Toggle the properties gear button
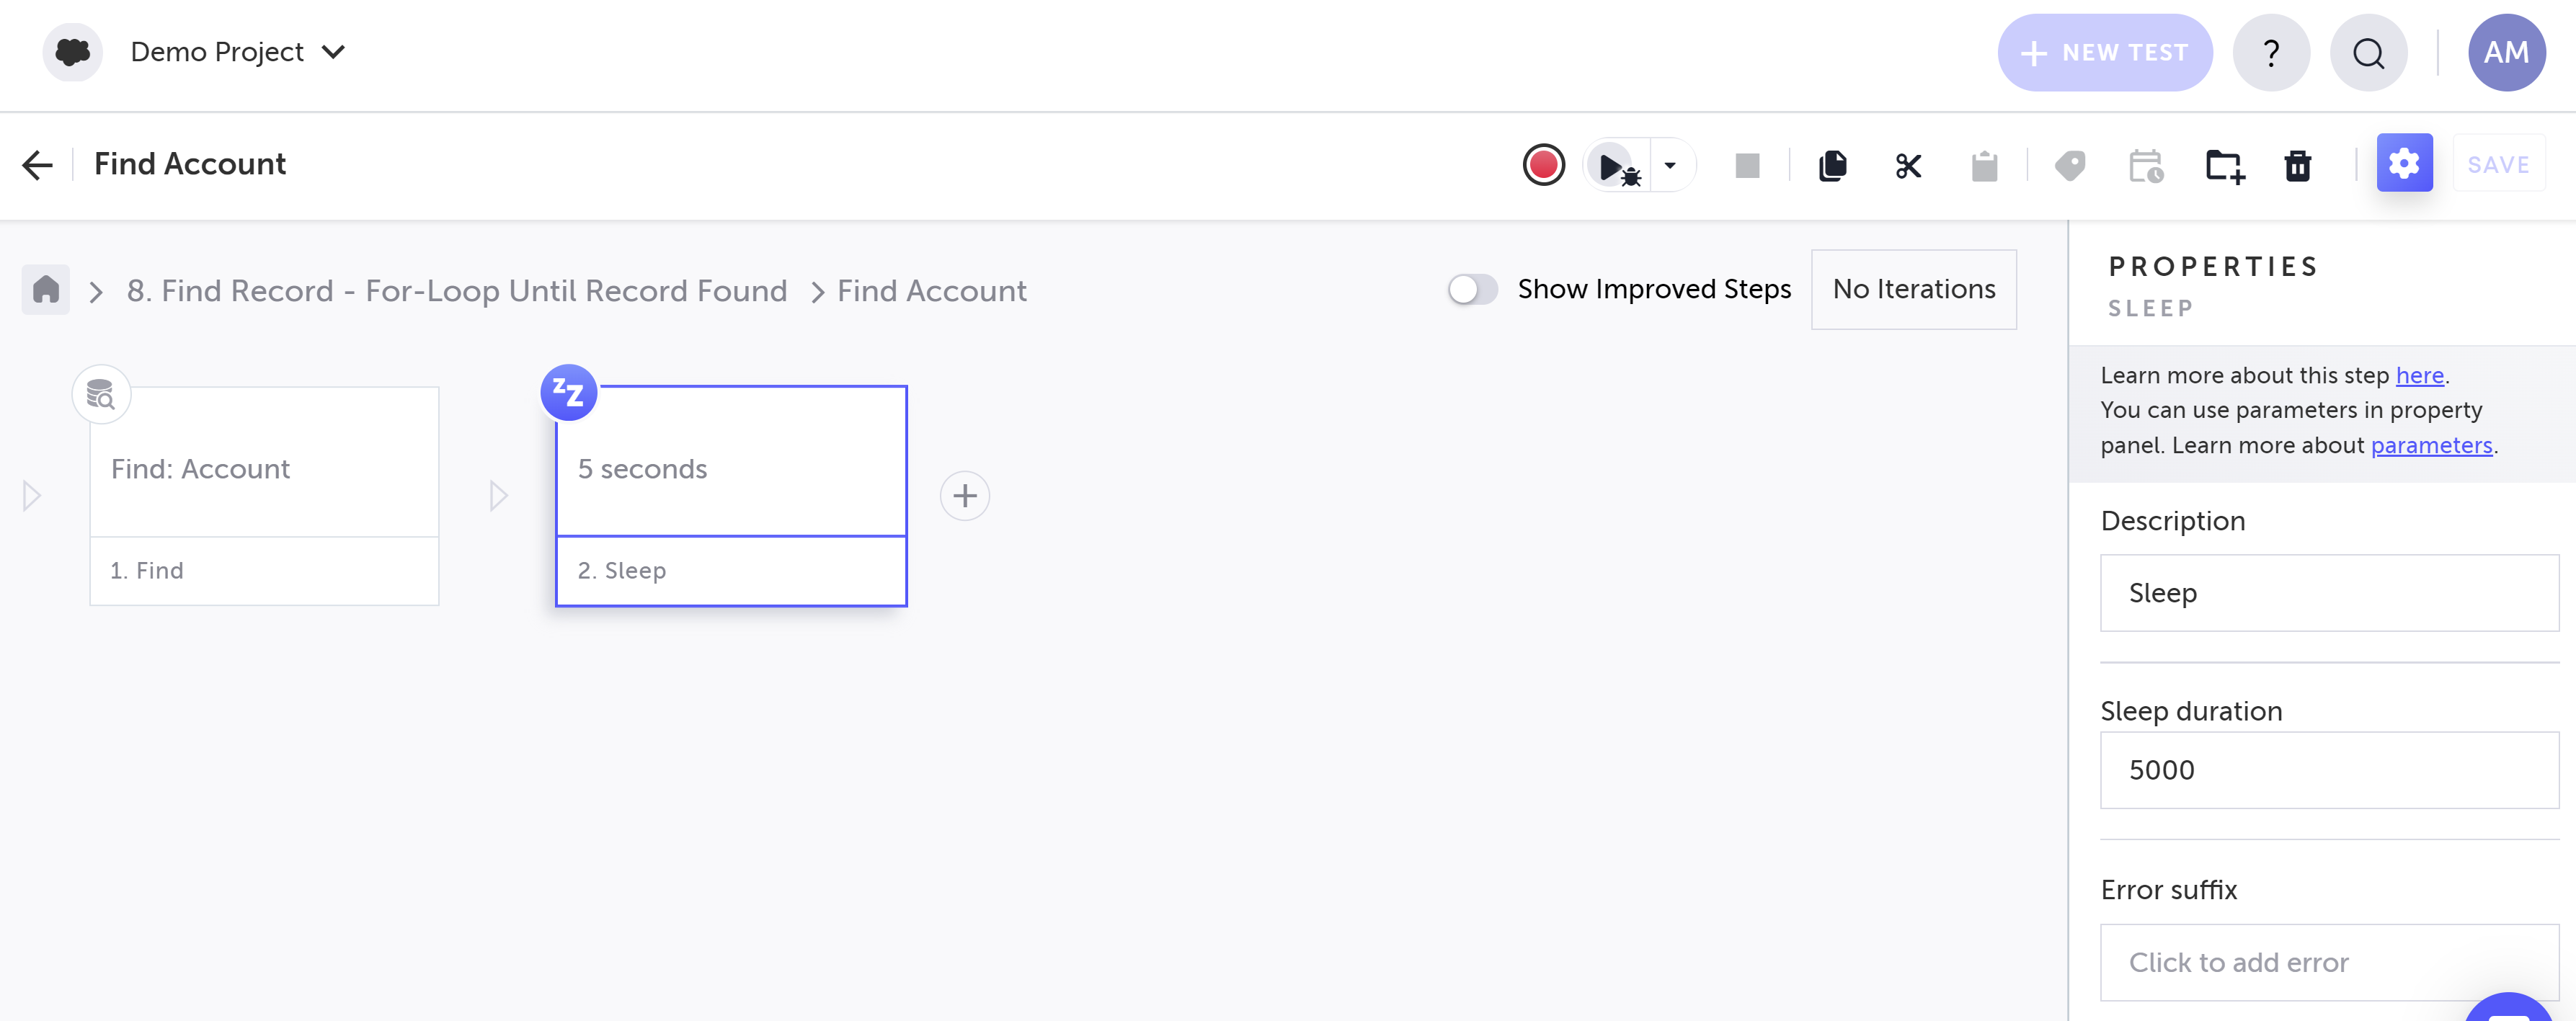The height and width of the screenshot is (1021, 2576). (2404, 163)
